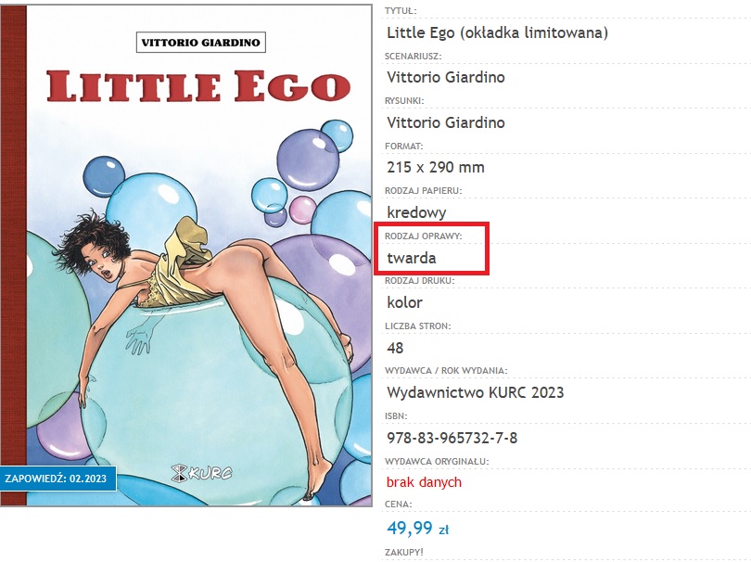751x562 pixels.
Task: Click the red Little Ego cover title
Action: 198,86
